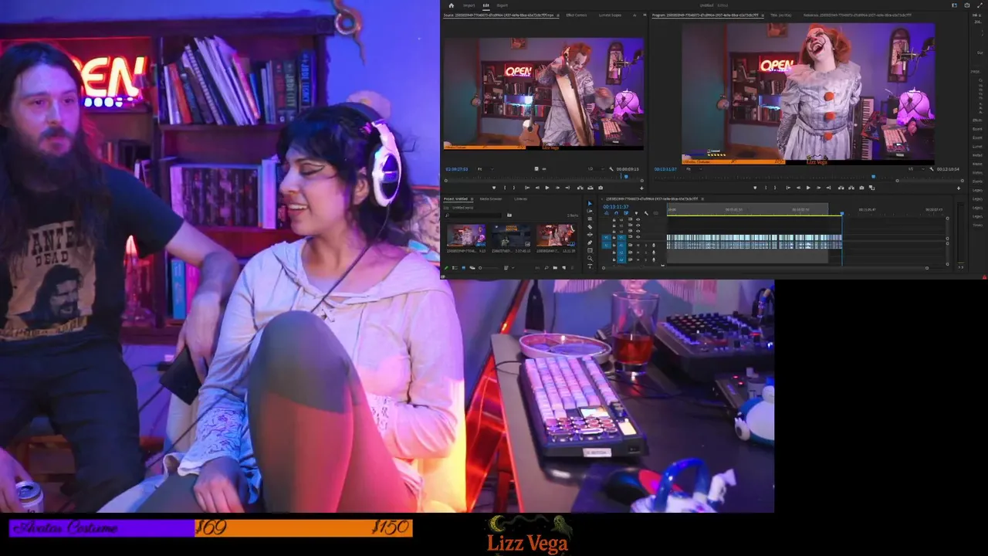Click Overwrite button in Source monitor
Image resolution: width=988 pixels, height=556 pixels.
590,188
